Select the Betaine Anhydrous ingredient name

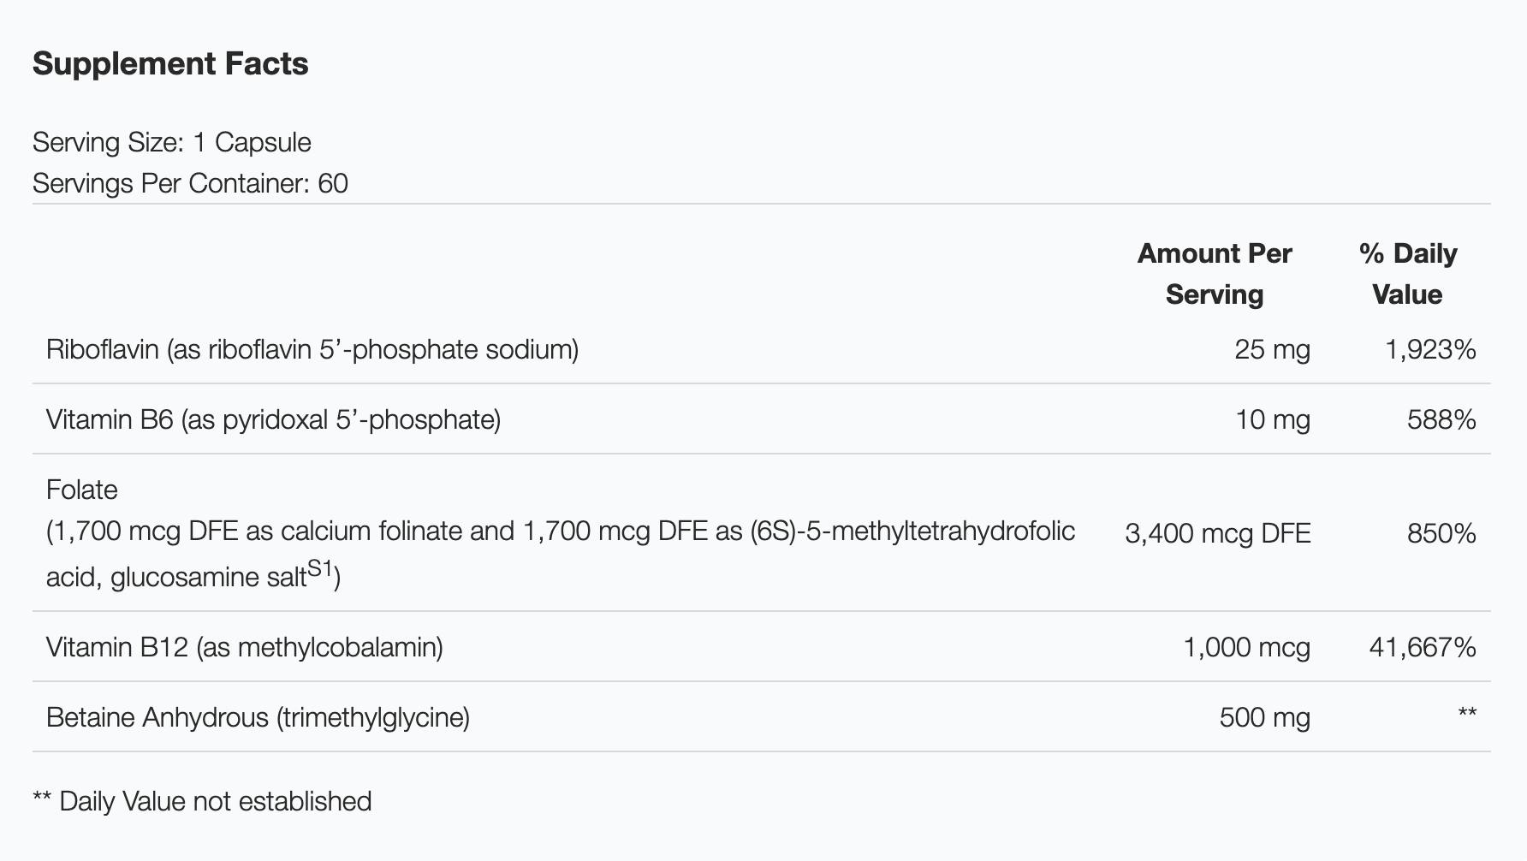[258, 717]
